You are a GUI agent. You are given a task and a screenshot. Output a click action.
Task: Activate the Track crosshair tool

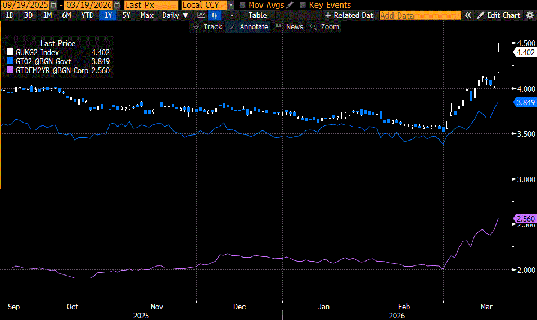[x=207, y=26]
